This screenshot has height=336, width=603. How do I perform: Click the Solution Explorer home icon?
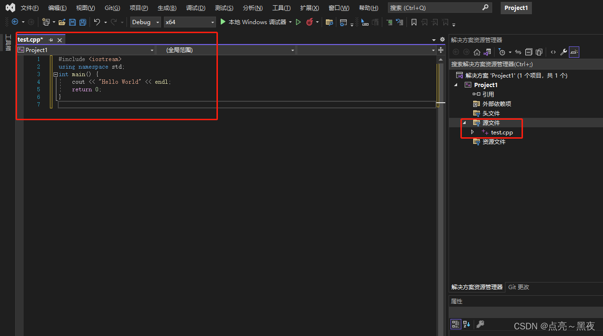pos(477,52)
